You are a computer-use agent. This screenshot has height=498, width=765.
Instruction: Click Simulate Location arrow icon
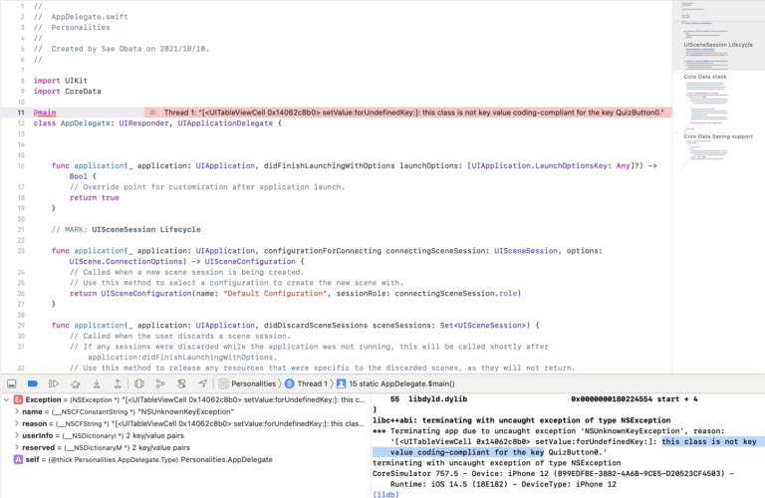pos(203,383)
